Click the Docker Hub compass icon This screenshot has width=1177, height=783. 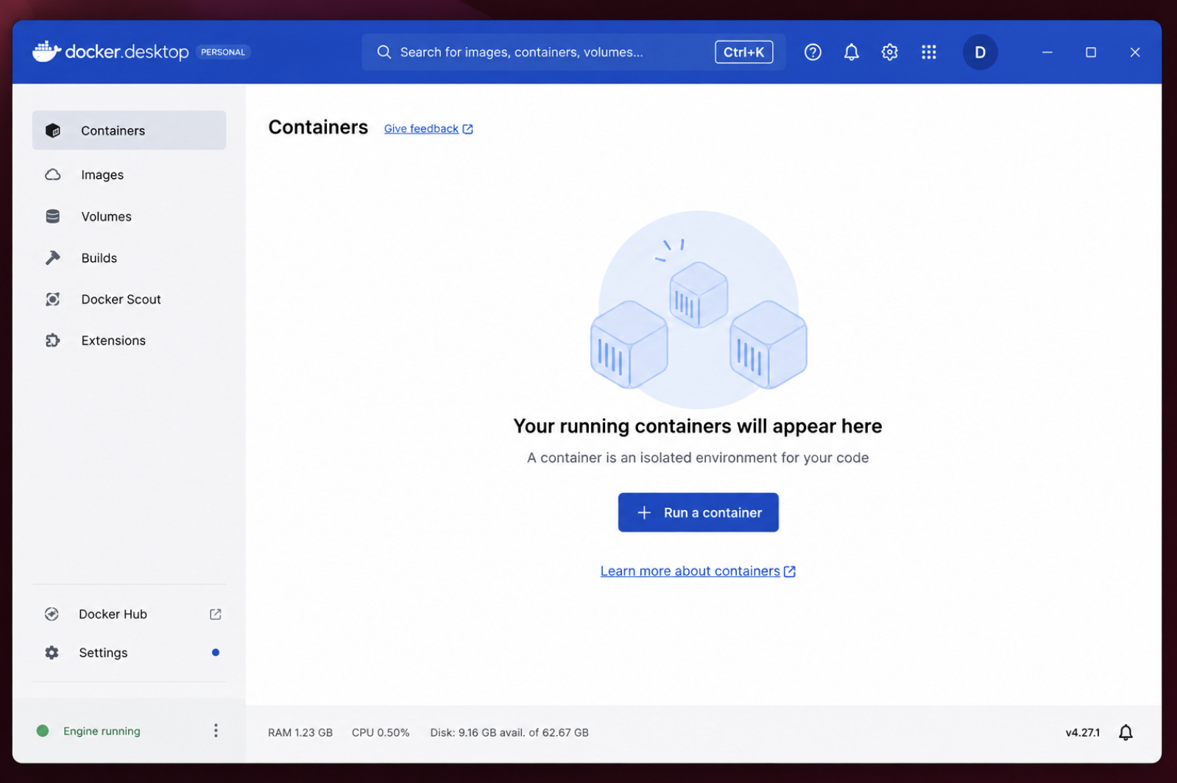point(52,614)
